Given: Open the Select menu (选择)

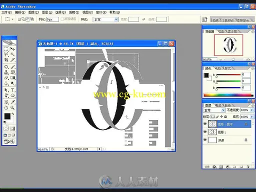Looking at the screenshot, I should [x=60, y=12].
